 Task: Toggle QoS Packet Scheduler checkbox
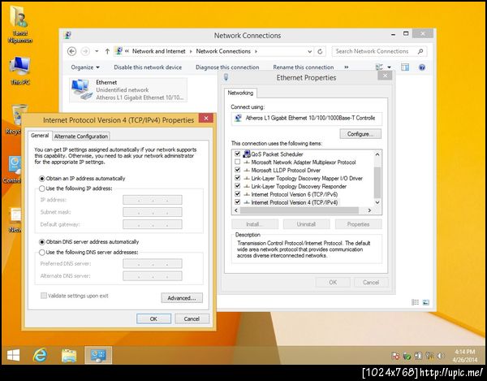point(238,154)
